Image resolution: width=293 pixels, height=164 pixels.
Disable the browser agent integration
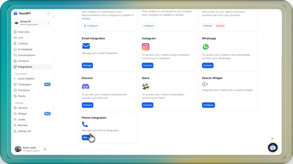(x=220, y=26)
